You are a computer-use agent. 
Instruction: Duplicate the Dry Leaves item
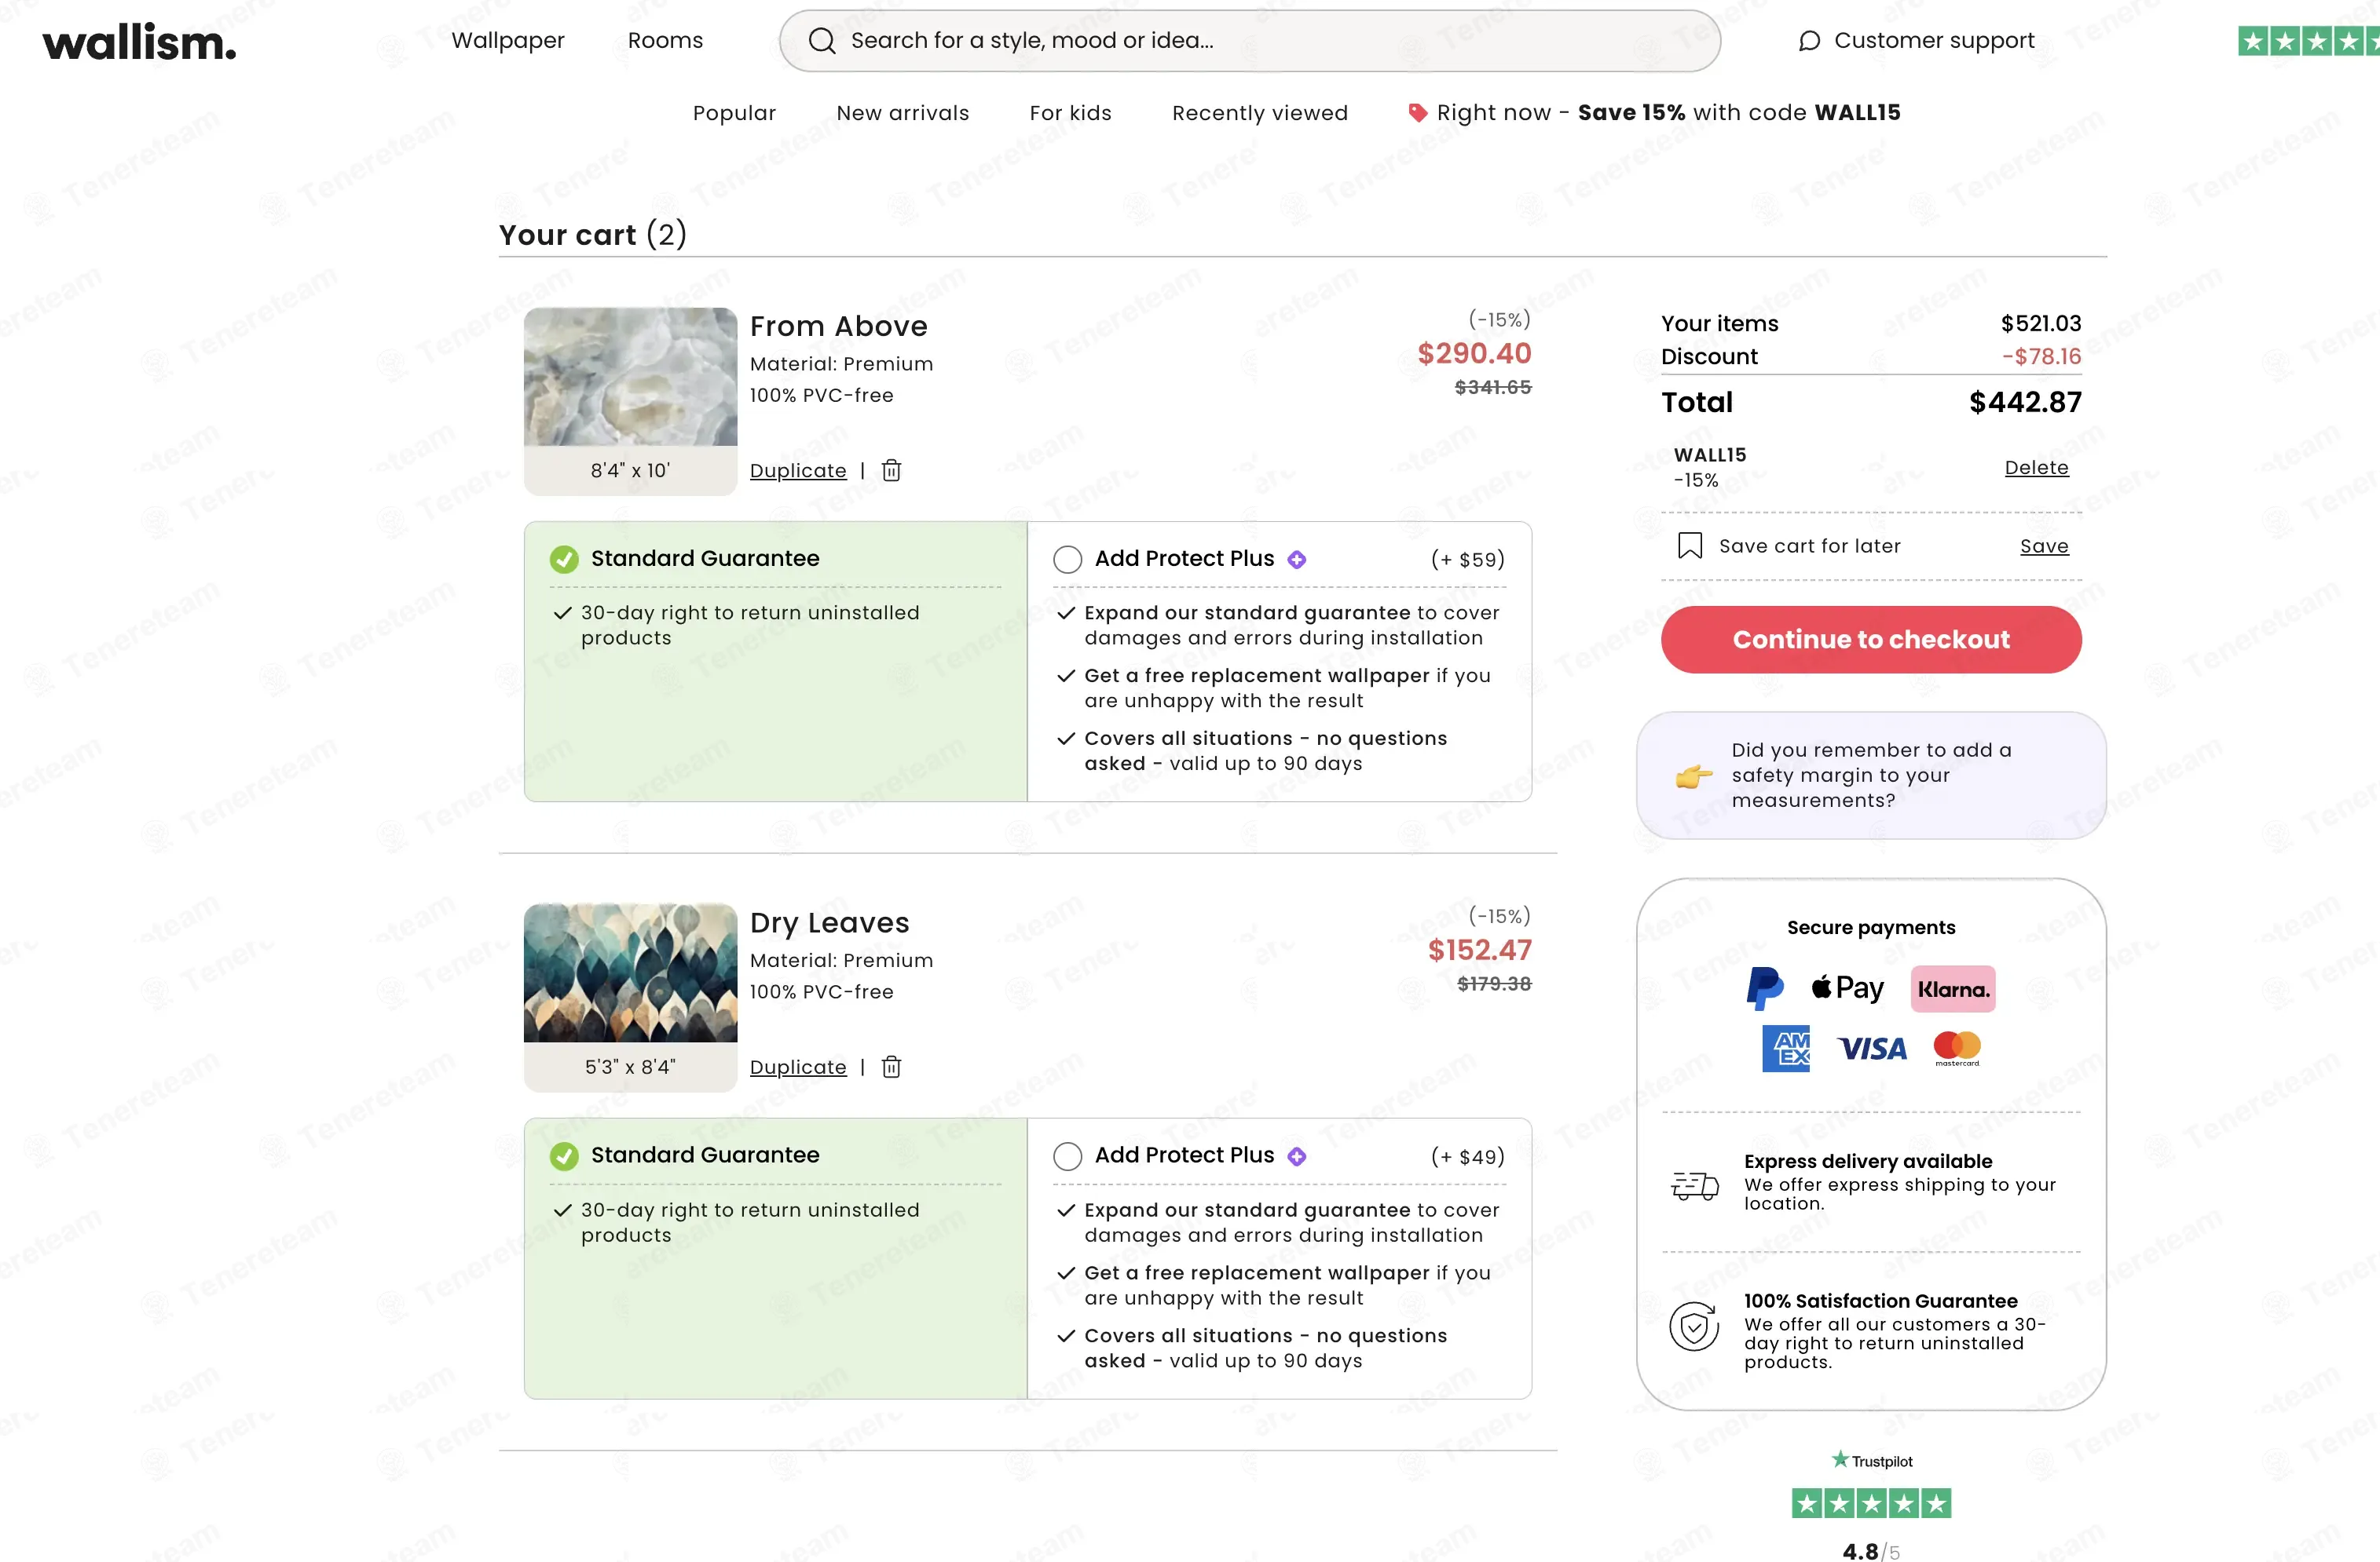pyautogui.click(x=798, y=1067)
